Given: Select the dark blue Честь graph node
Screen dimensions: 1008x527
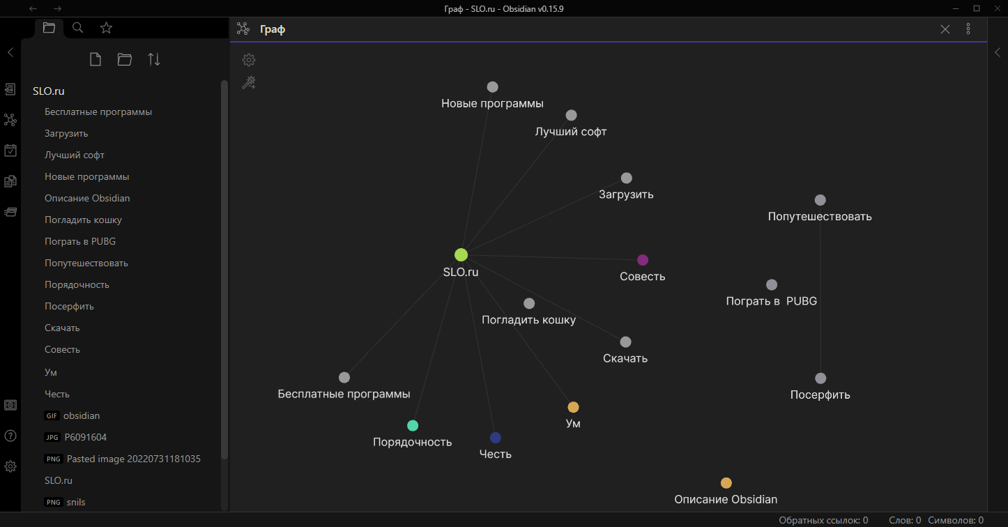Looking at the screenshot, I should (x=495, y=438).
